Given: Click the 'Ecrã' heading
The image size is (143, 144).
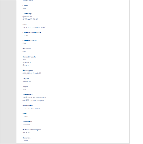Looking at the screenshot, I should 24,24.
